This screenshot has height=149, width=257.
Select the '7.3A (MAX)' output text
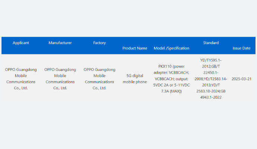coord(171,91)
